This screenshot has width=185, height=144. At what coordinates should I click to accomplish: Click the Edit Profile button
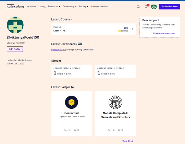[15, 49]
